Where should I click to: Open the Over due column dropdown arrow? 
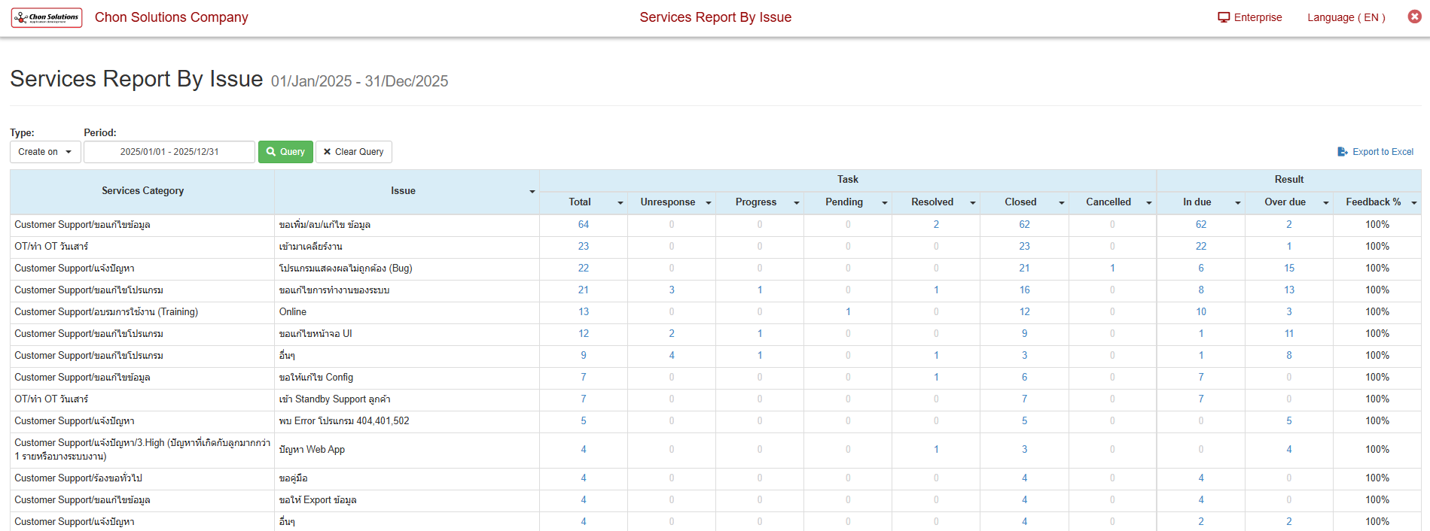(x=1326, y=203)
